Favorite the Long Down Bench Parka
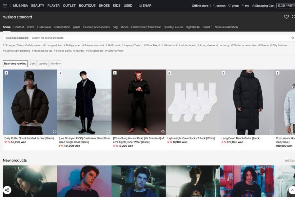Image resolution: width=295 pixels, height=197 pixels. coord(271,132)
